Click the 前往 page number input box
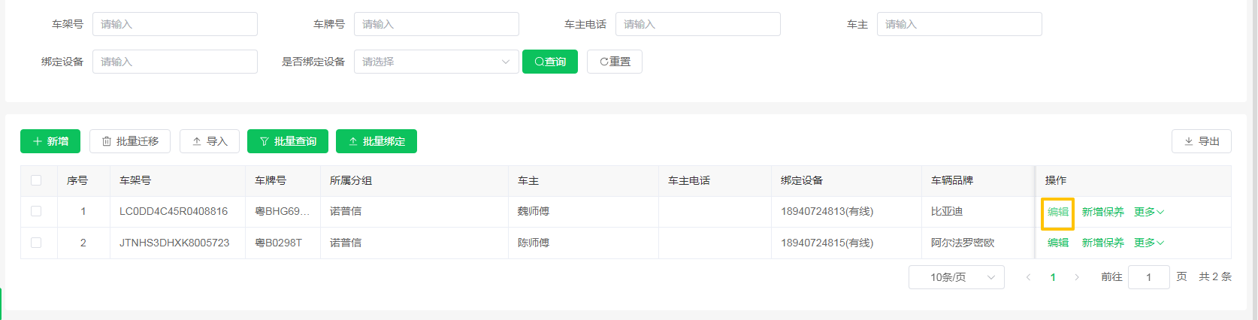The height and width of the screenshot is (320, 1258). (1148, 277)
